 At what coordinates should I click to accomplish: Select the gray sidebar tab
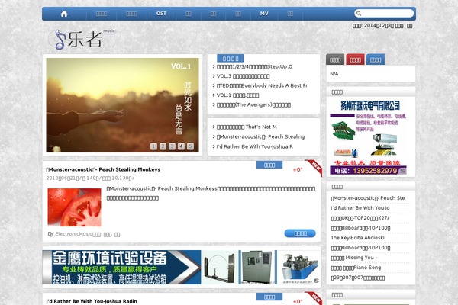point(335,59)
